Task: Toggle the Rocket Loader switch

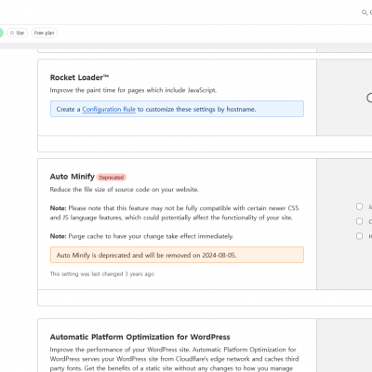Action: (369, 98)
